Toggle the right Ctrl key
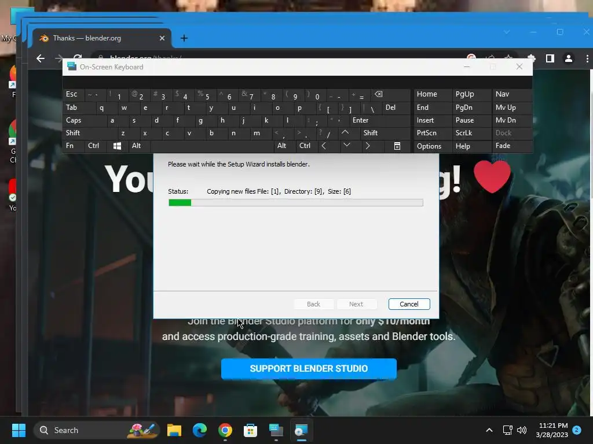This screenshot has height=444, width=593. [307, 146]
